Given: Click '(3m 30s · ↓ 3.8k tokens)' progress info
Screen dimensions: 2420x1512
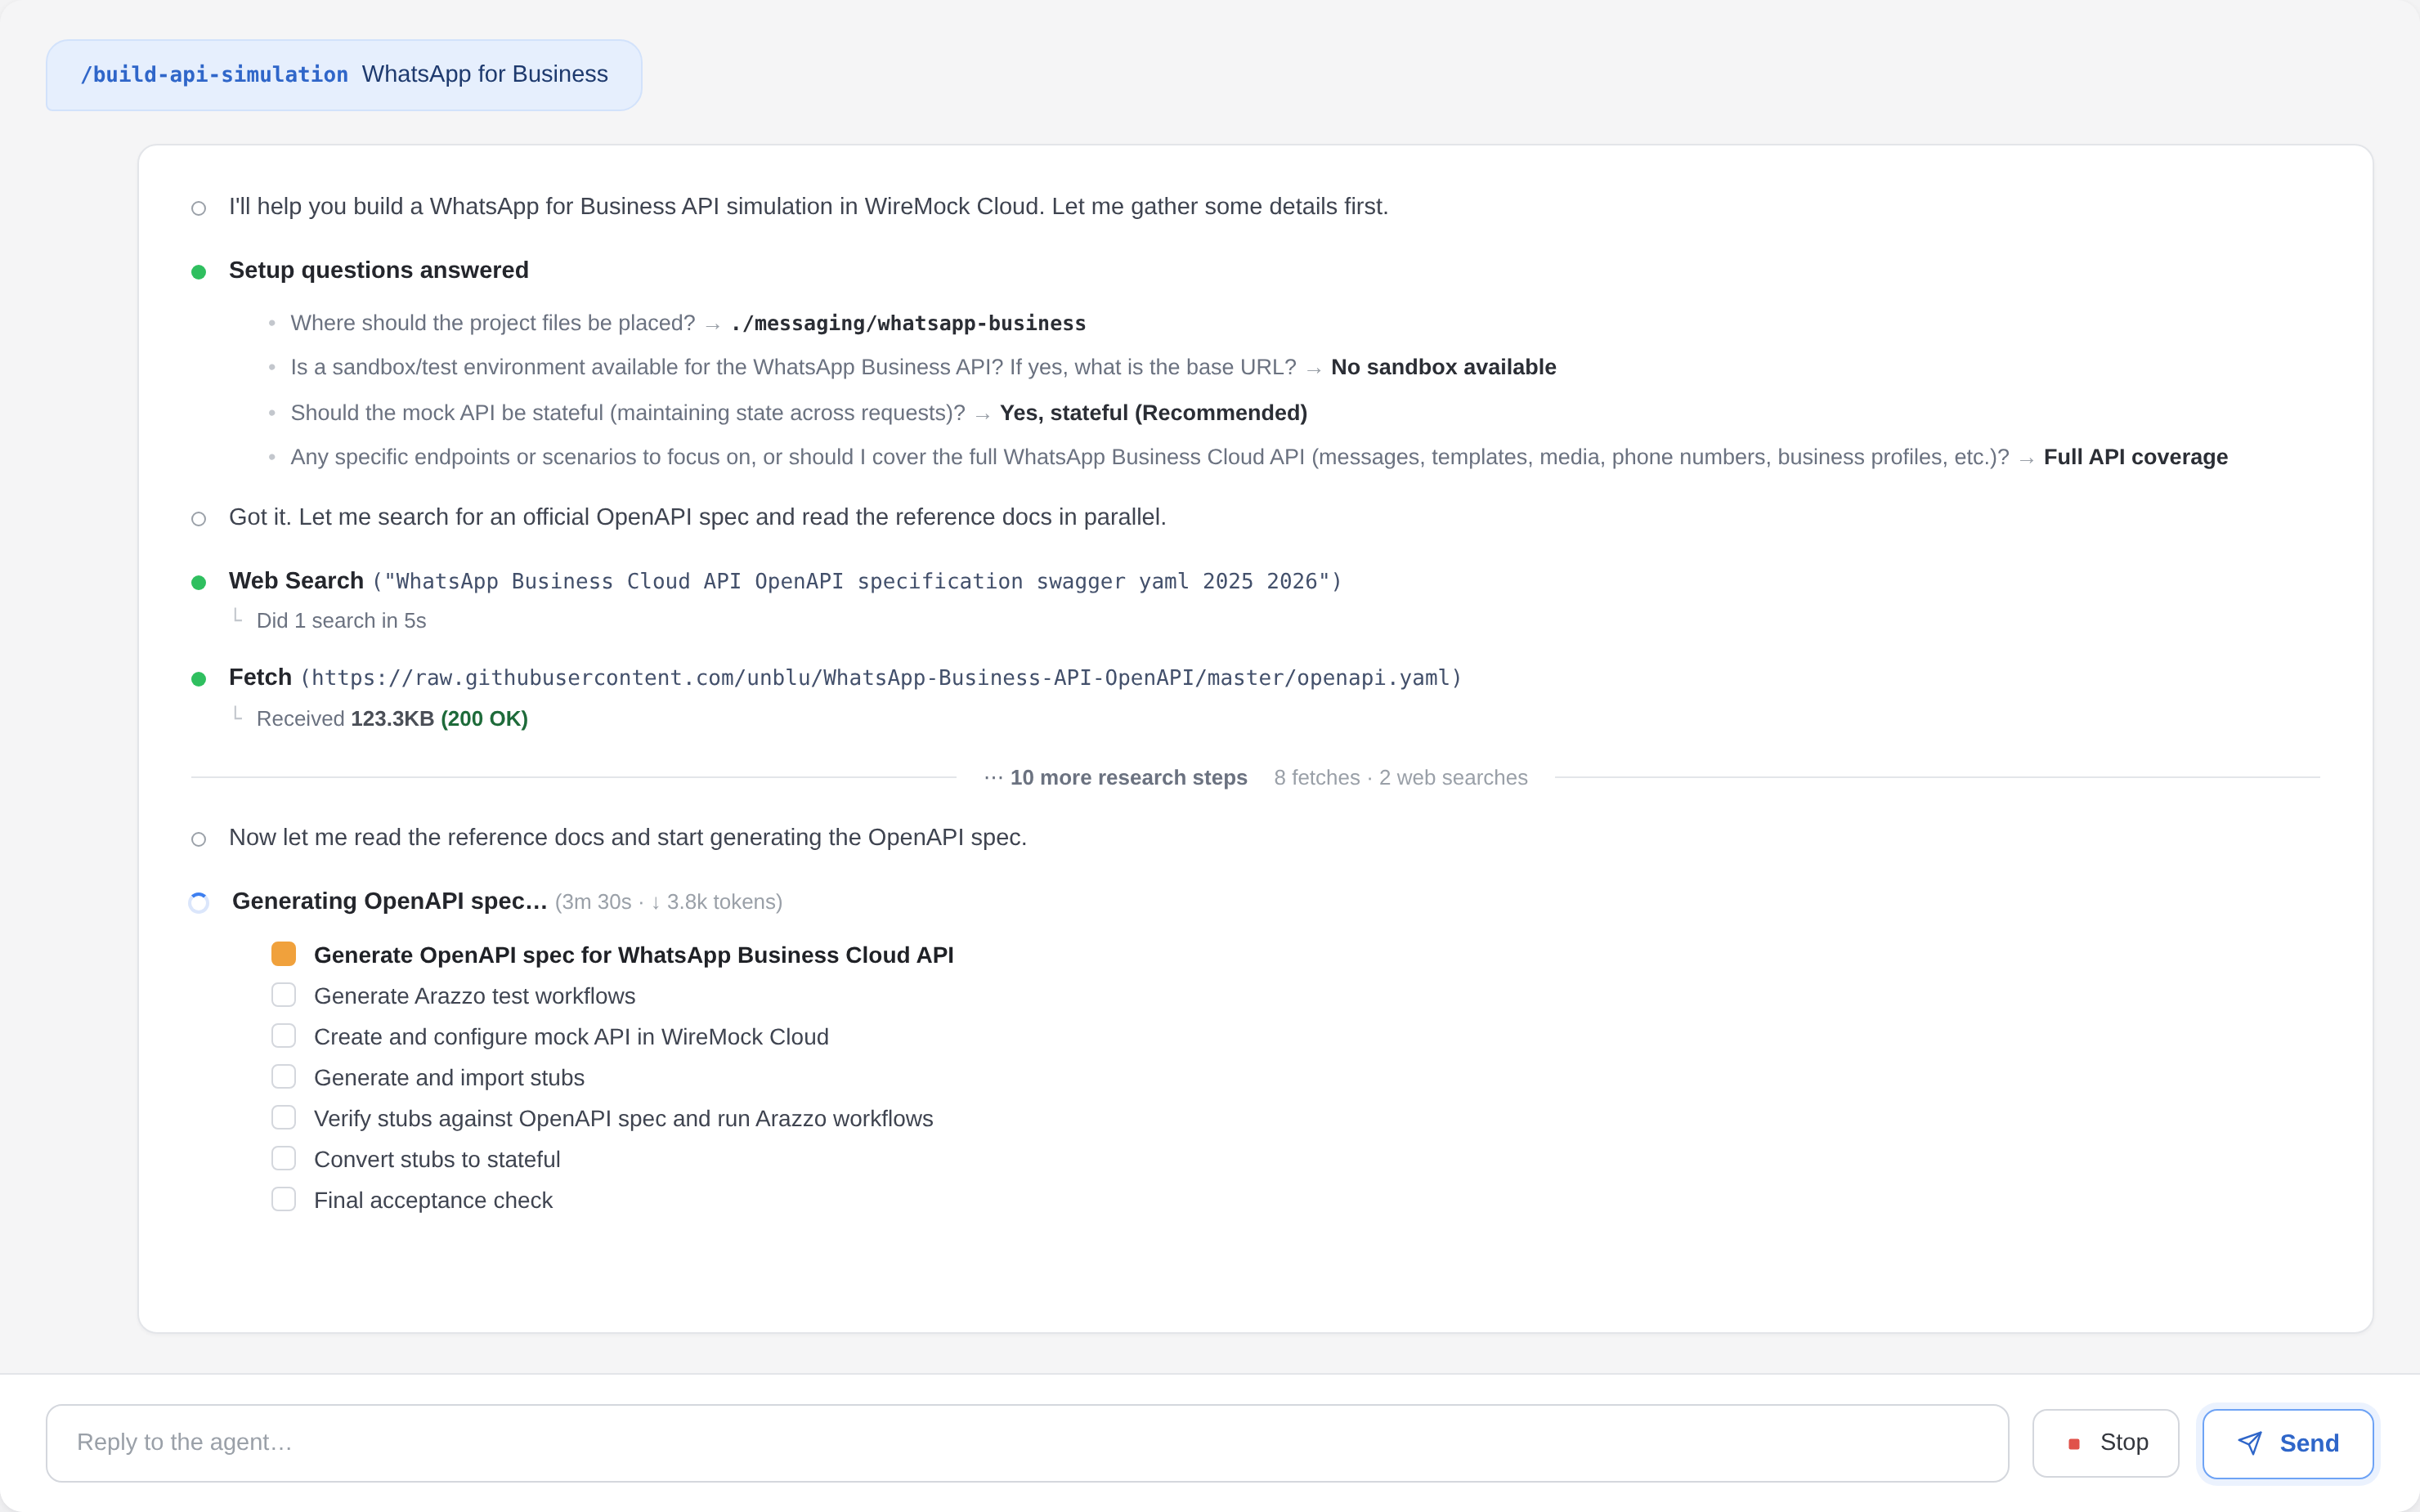Looking at the screenshot, I should 668,902.
